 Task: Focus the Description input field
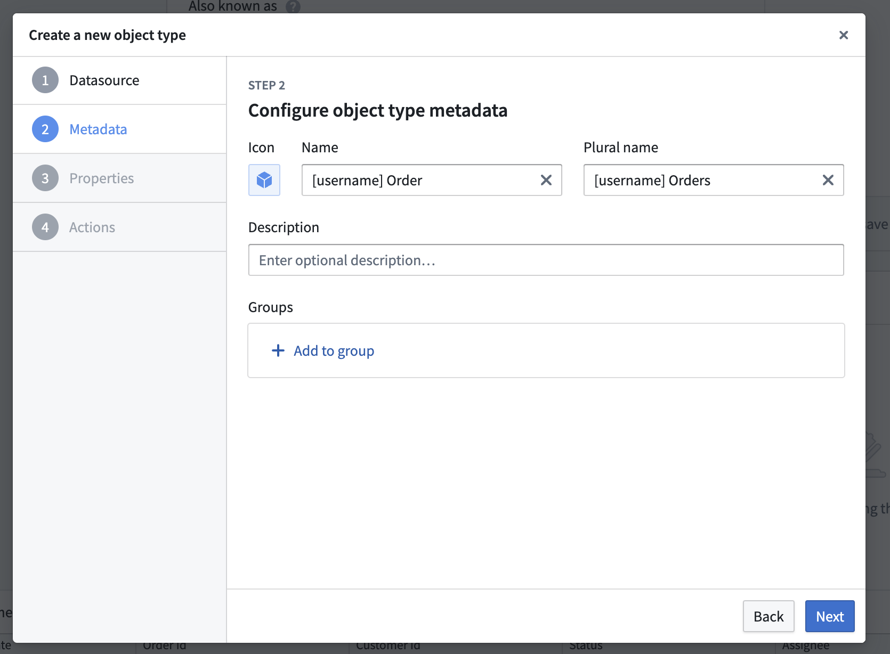pos(546,260)
